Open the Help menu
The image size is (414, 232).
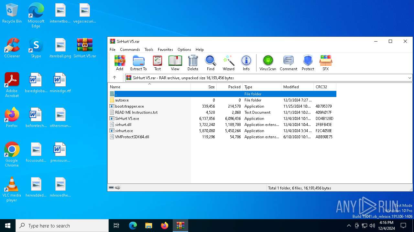200,50
